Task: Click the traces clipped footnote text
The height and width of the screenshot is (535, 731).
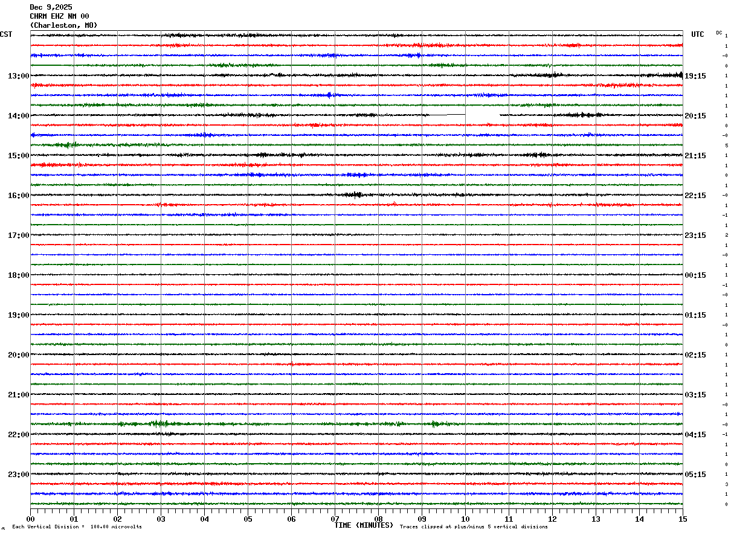Action: click(x=474, y=527)
